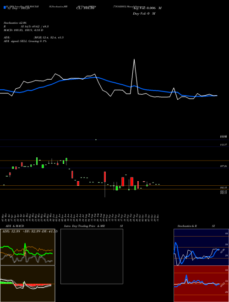The image size is (229, 302).
Task: Open the MACD histogram chart panel
Action: coord(27,284)
